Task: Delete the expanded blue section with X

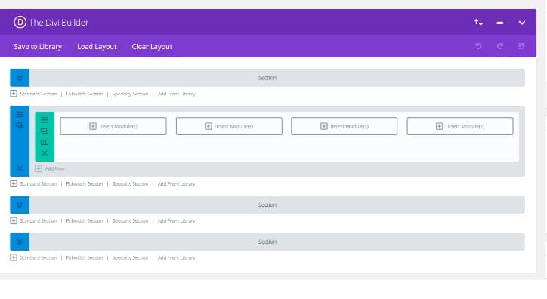Action: point(20,168)
